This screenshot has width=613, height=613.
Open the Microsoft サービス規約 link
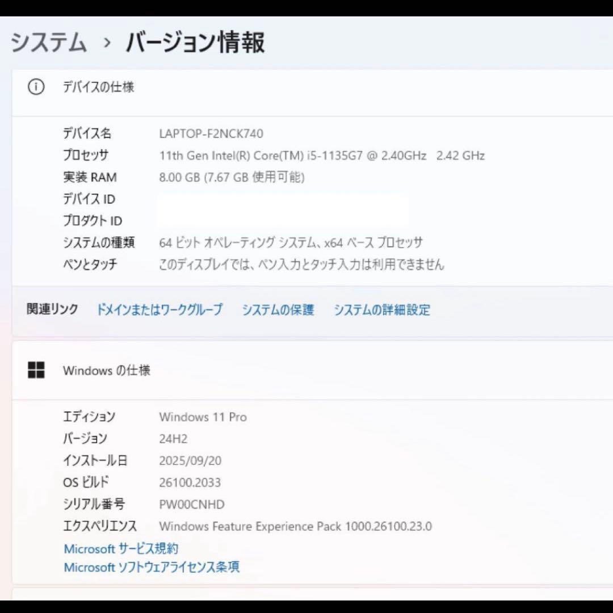tap(121, 548)
